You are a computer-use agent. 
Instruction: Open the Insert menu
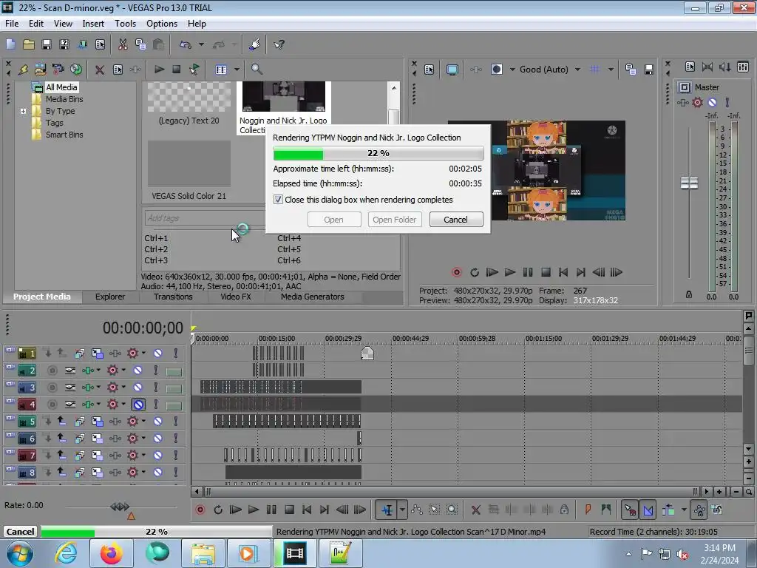93,24
